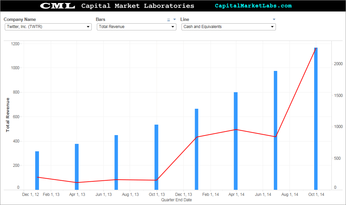Click the 'Feb 1, 14' axis label
This screenshot has width=346, height=205.
coord(211,195)
